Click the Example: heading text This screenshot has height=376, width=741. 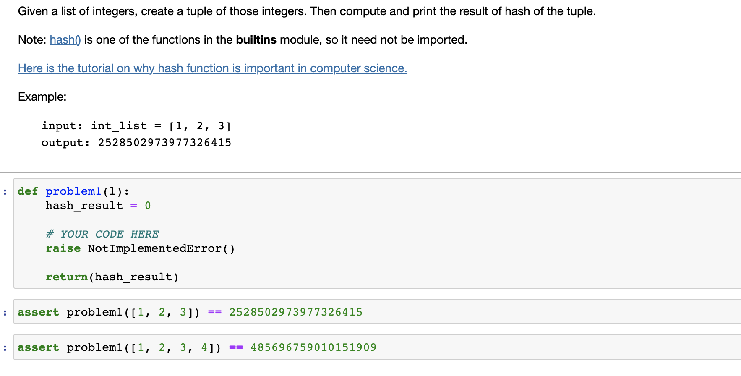(42, 97)
